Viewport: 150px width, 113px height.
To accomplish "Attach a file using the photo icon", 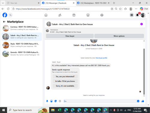I will [x=51, y=101].
